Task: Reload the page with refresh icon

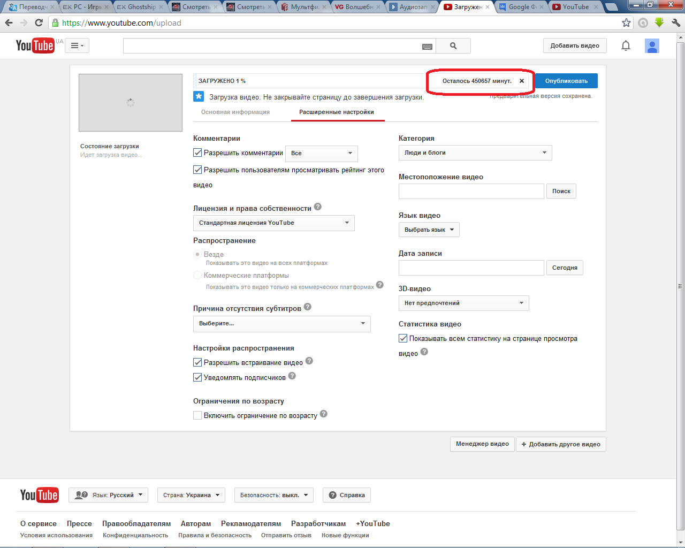Action: coord(39,22)
